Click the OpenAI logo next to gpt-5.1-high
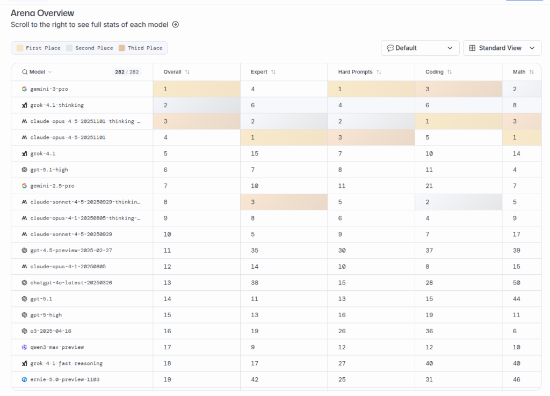This screenshot has height=396, width=550. click(x=24, y=170)
